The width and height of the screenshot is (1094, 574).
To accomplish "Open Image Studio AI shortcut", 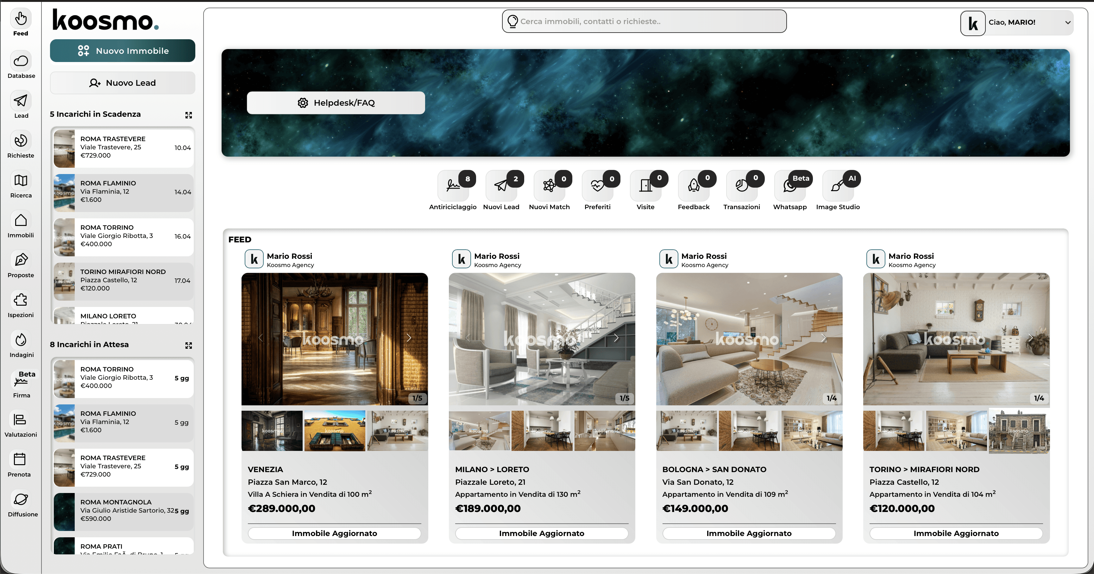I will (x=838, y=185).
